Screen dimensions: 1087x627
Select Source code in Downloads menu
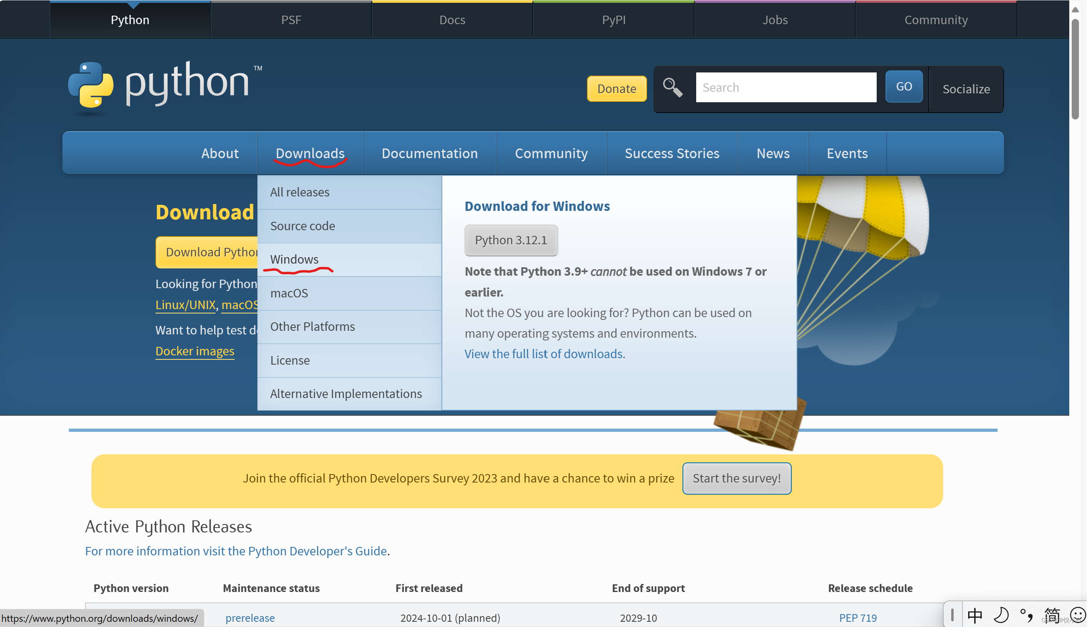point(350,226)
